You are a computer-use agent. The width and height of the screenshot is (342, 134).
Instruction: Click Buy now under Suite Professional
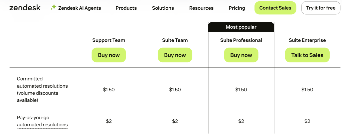coord(241,55)
